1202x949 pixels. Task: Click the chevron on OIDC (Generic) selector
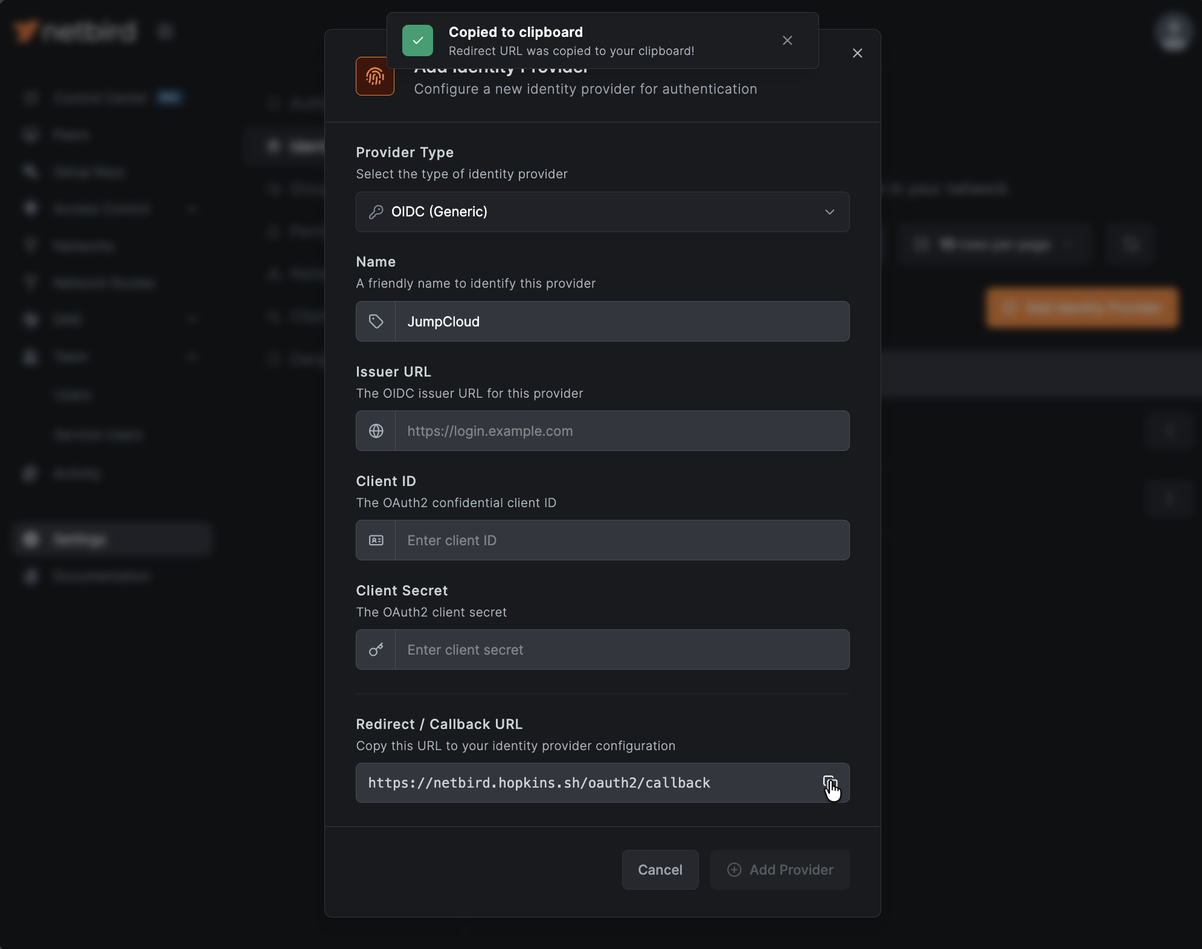coord(829,212)
